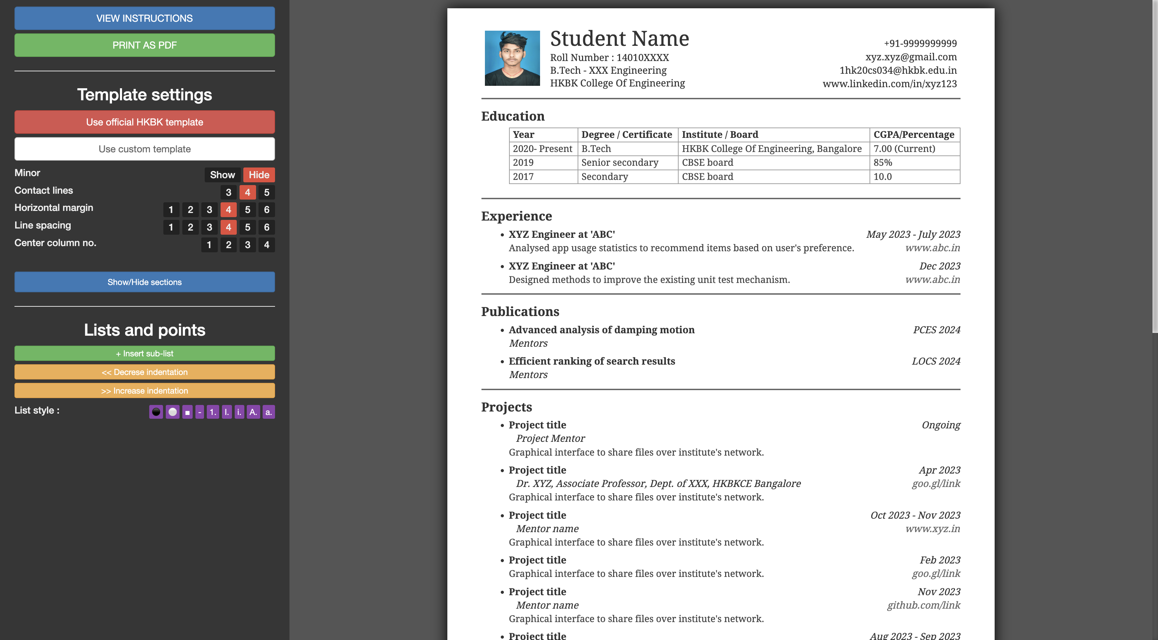
Task: Select square bullet list style
Action: tap(187, 412)
